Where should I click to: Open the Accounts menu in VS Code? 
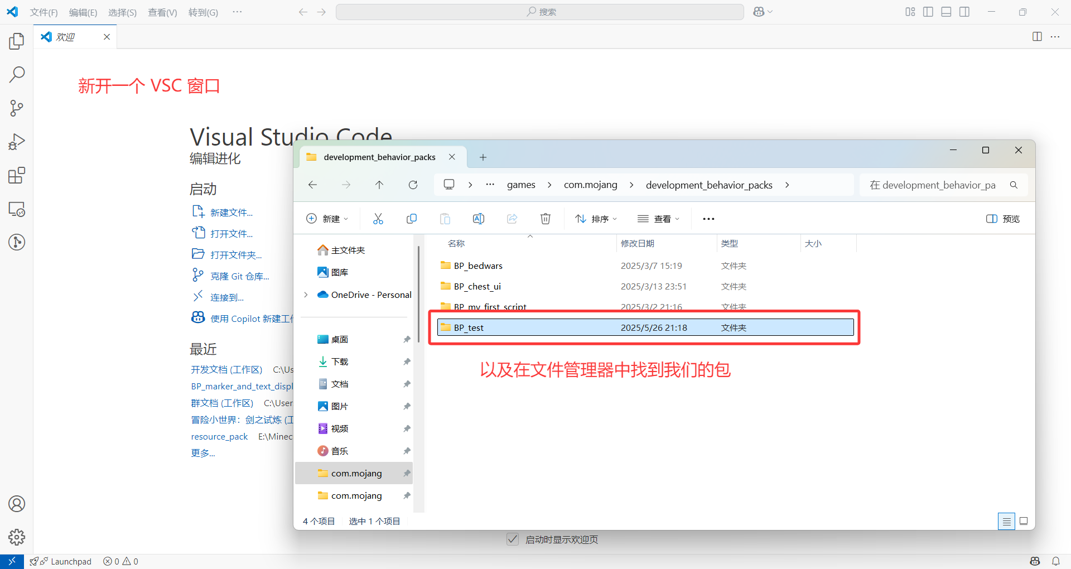[x=17, y=504]
